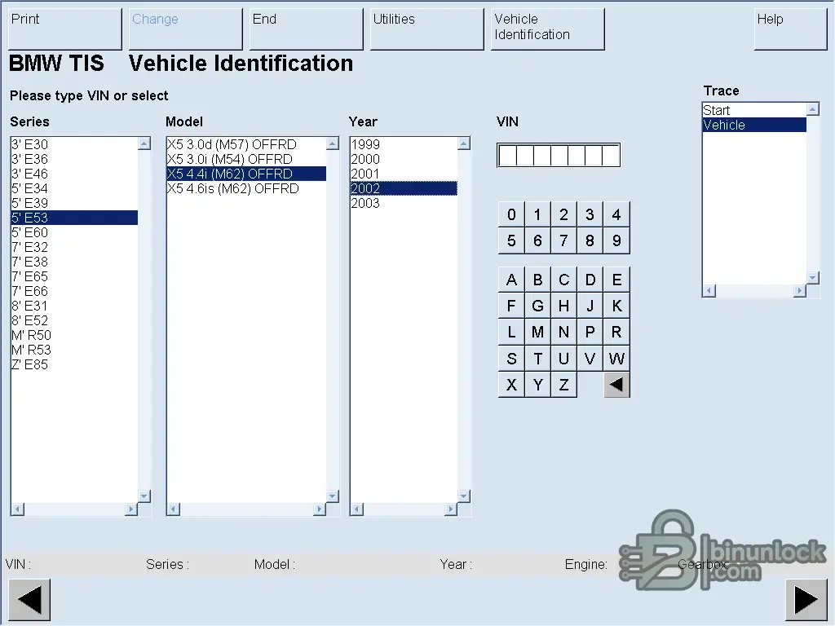Click Trace list scroll down arrow
The width and height of the screenshot is (835, 626).
[813, 277]
